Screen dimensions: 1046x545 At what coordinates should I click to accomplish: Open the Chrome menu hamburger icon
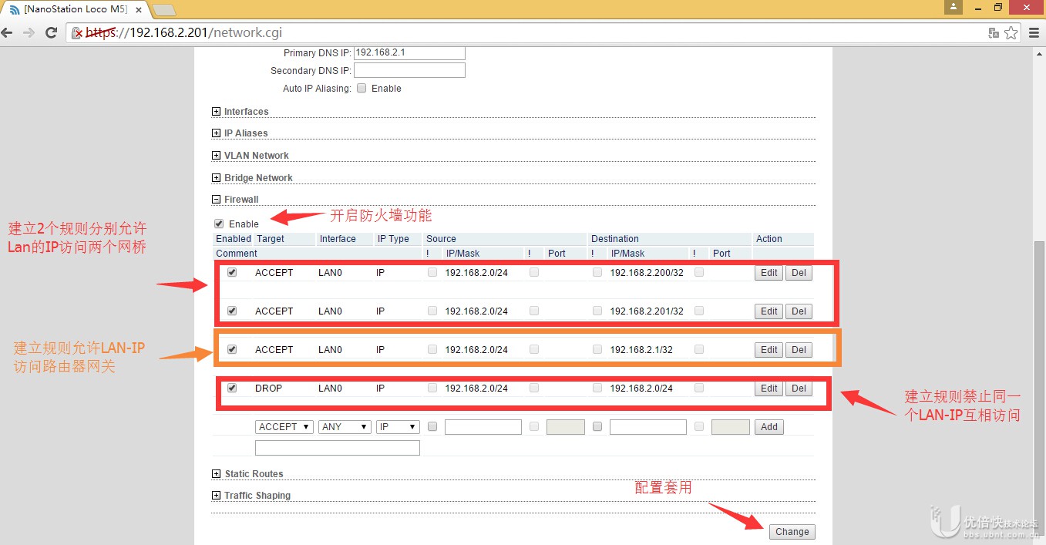1033,33
